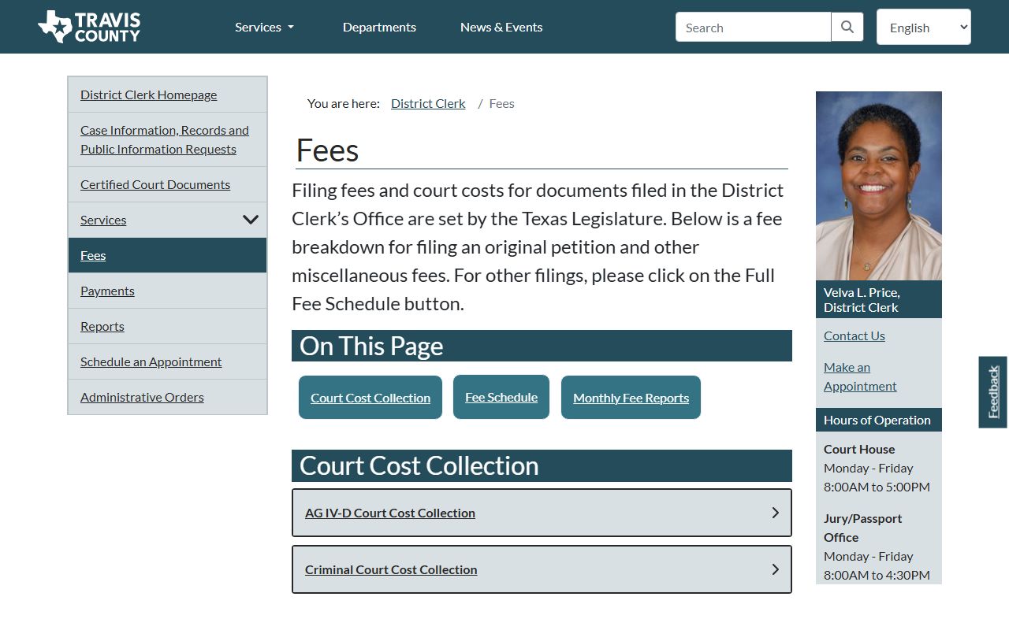The image size is (1009, 630).
Task: Open the Criminal Court Cost Collection link
Action: coord(391,569)
